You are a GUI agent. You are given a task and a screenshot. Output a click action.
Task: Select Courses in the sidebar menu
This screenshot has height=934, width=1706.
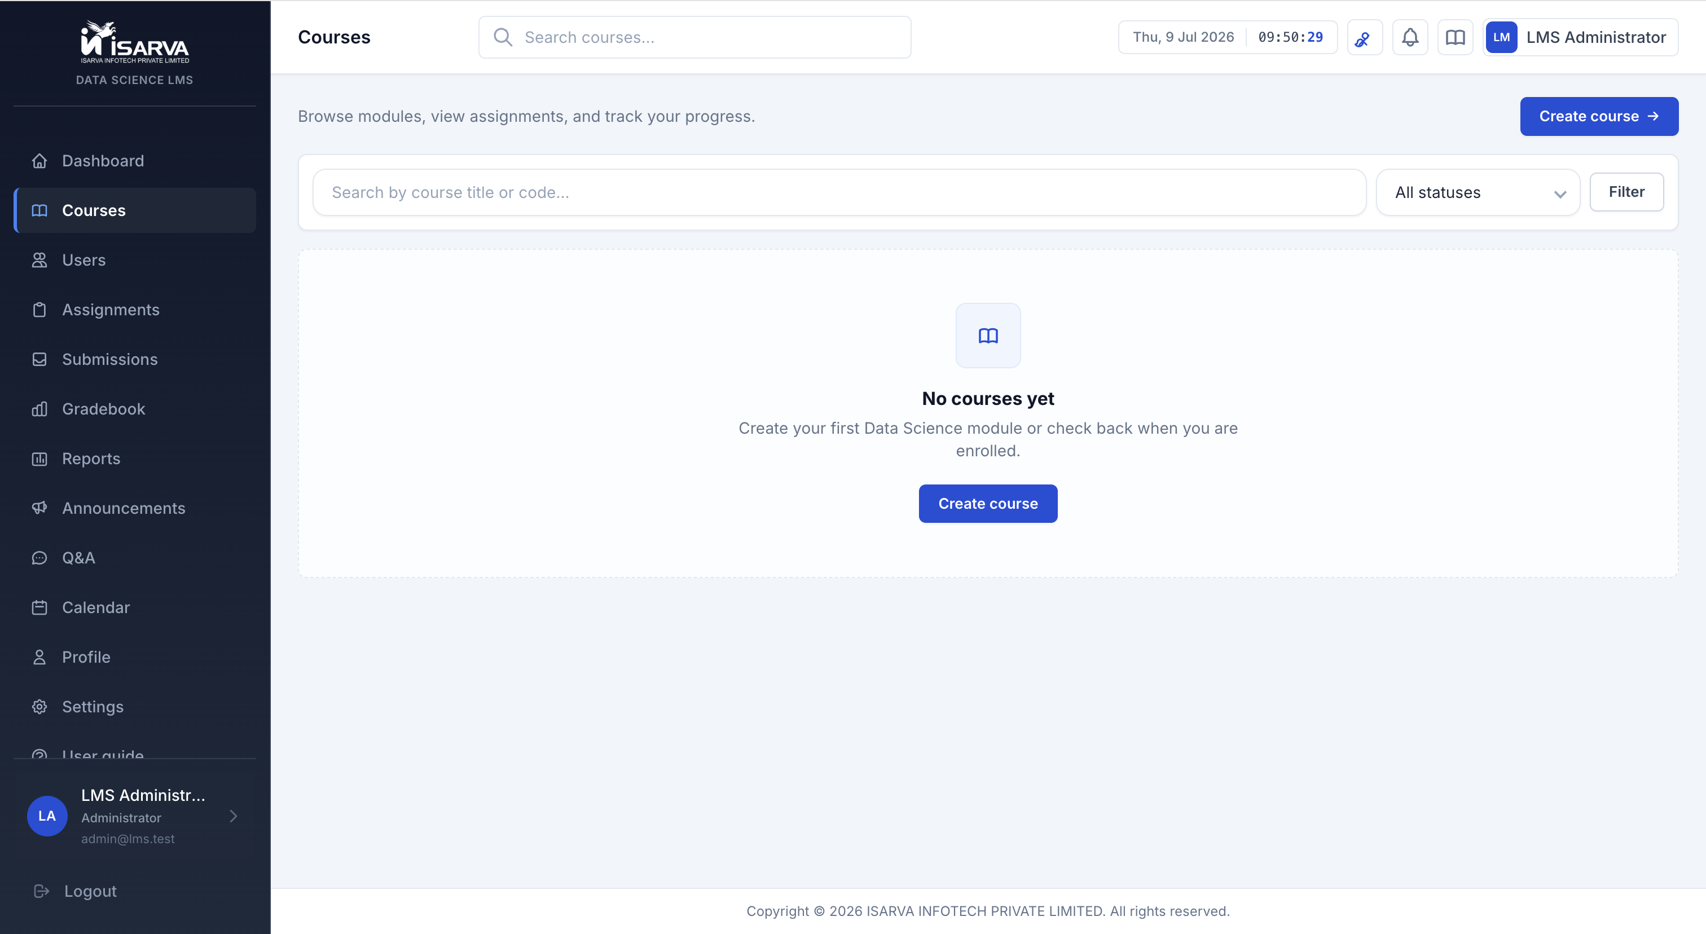pyautogui.click(x=134, y=210)
